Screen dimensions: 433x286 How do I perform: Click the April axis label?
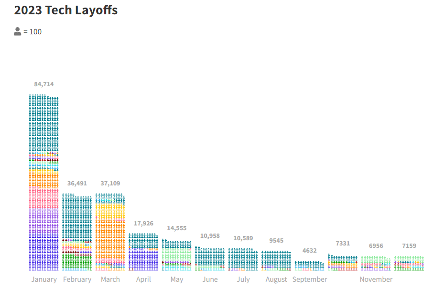[143, 279]
